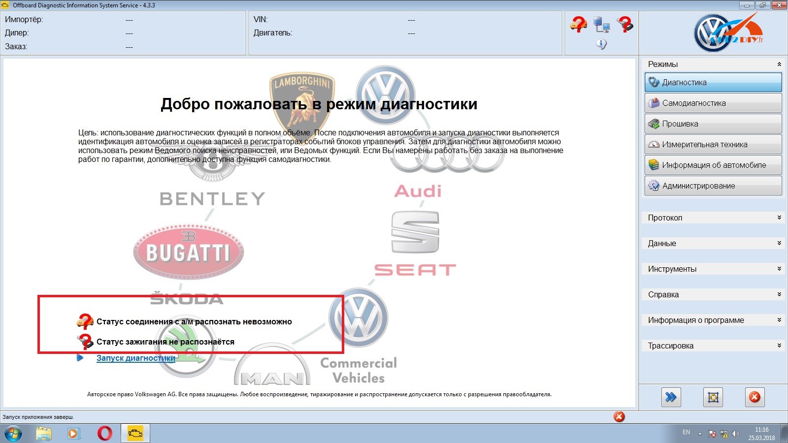Open the media player taskbar icon
788x443 pixels.
click(73, 434)
